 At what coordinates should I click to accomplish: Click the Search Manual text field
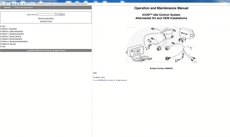[46, 14]
